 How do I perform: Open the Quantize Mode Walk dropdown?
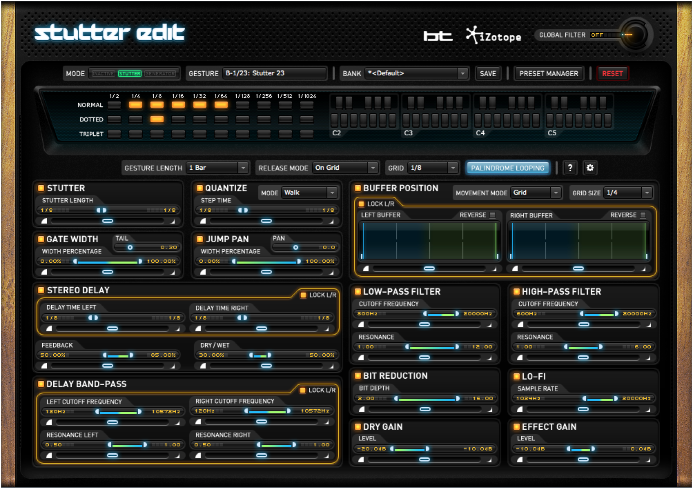coord(309,193)
